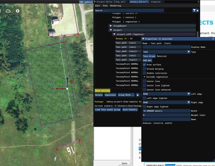
Task: Click the Group With... button
Action: [x=126, y=95]
